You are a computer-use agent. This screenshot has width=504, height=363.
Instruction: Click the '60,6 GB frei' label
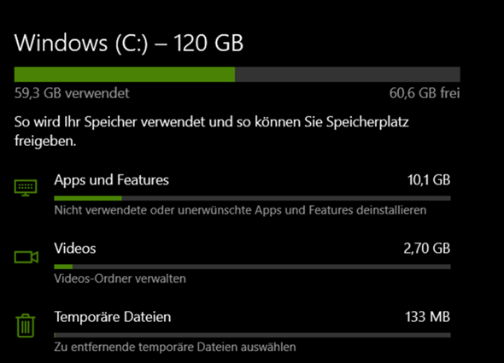tap(425, 93)
